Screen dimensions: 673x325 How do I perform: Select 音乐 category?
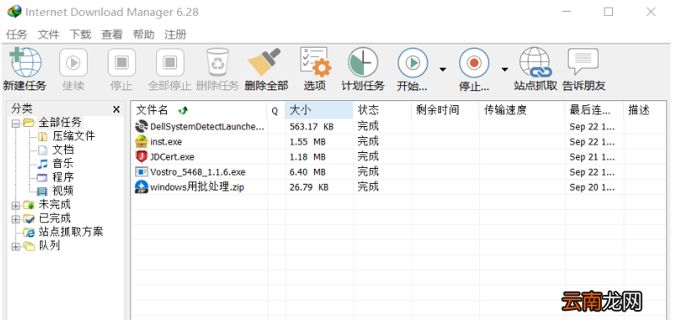pyautogui.click(x=63, y=164)
